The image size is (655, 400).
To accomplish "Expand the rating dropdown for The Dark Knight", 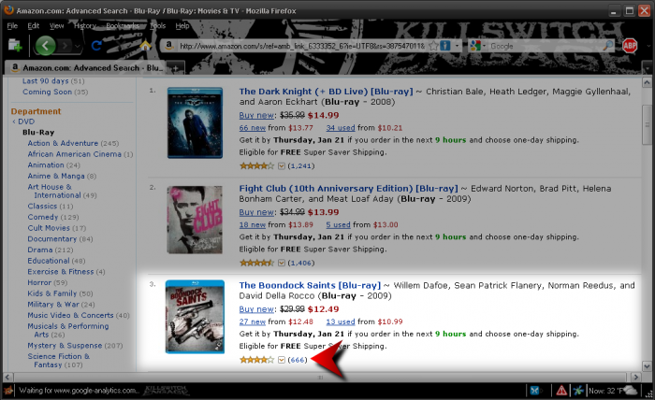I will pyautogui.click(x=282, y=166).
